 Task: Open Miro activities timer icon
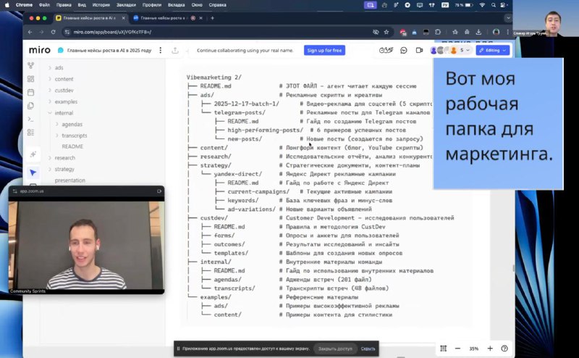(386, 50)
